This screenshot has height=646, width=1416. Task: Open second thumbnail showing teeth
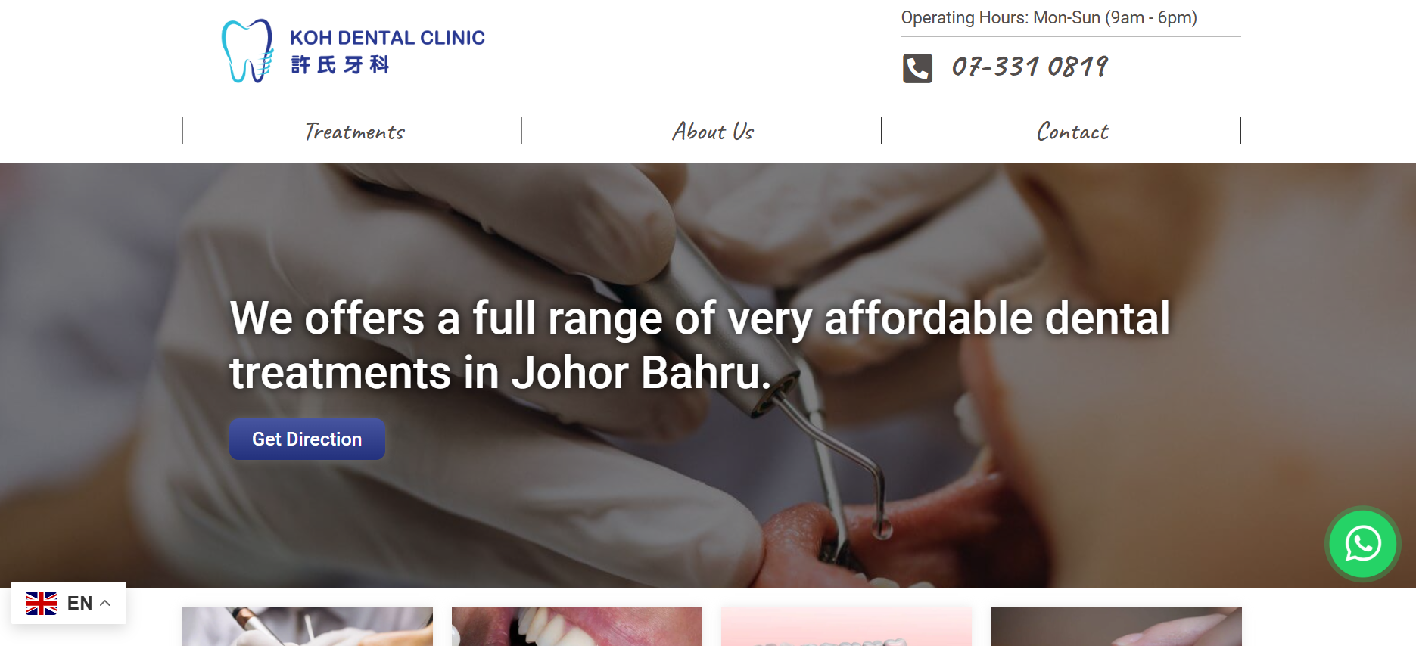tap(577, 626)
